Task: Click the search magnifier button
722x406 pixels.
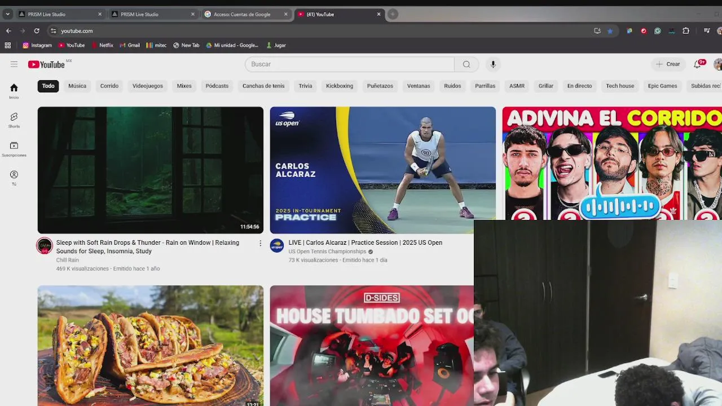Action: pyautogui.click(x=466, y=64)
